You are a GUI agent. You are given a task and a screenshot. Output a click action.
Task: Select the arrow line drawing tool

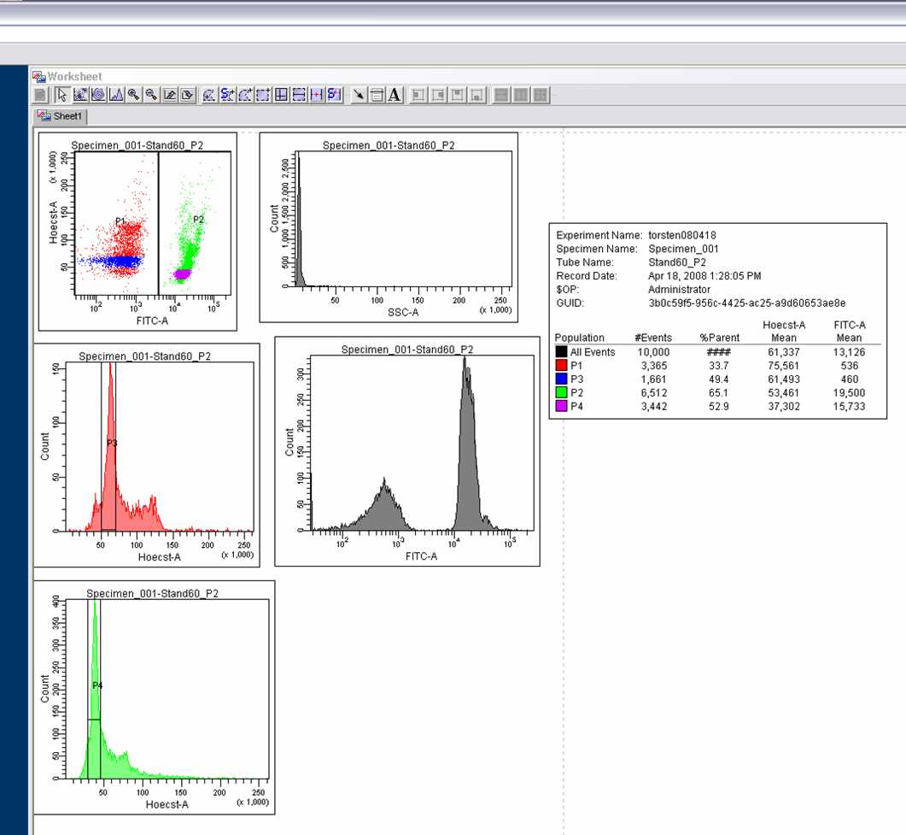(x=359, y=95)
